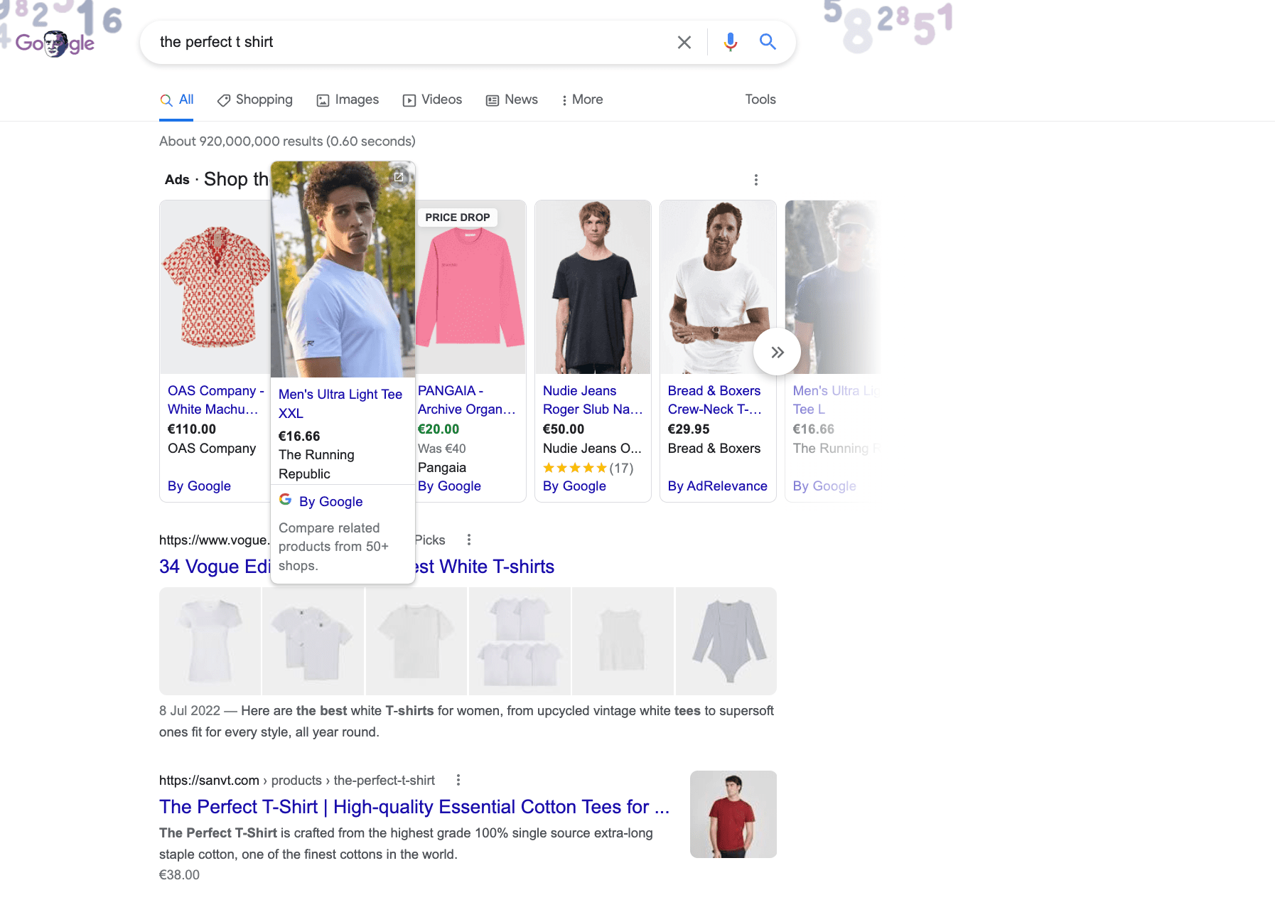Open Bread & Boxers Crew-Neck product link

[x=714, y=400]
